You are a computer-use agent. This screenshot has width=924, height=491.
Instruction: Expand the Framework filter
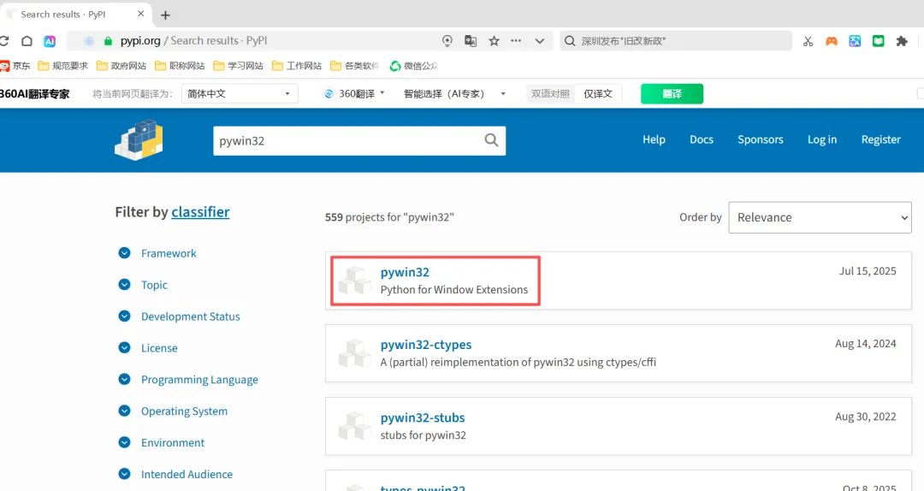coord(157,253)
